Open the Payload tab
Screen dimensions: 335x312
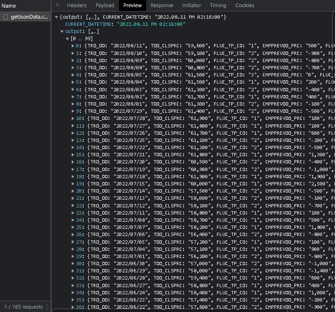point(105,5)
